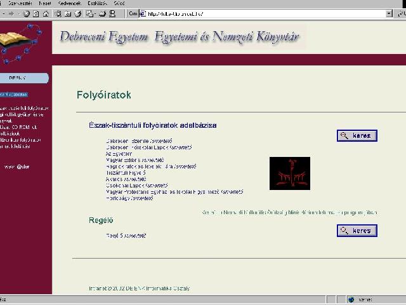Click the dark red emblem thumbnail
Image resolution: width=406 pixels, height=305 pixels.
click(x=290, y=173)
